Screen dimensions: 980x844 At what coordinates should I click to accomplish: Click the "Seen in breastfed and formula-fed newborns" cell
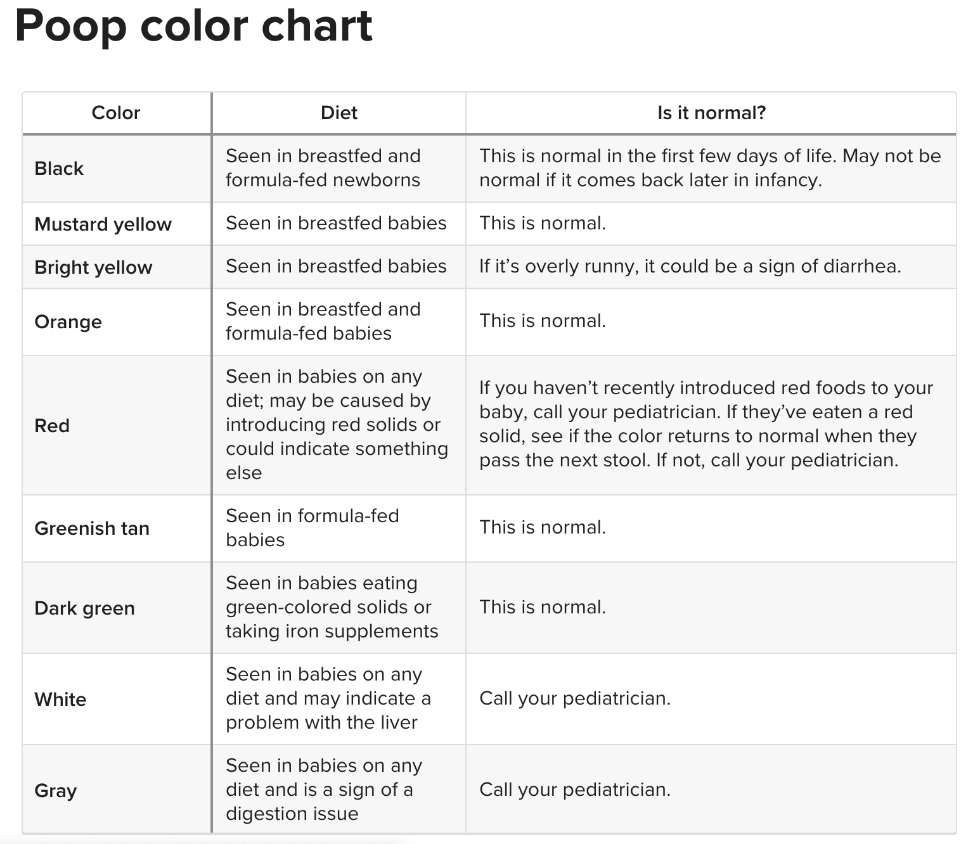tap(323, 168)
